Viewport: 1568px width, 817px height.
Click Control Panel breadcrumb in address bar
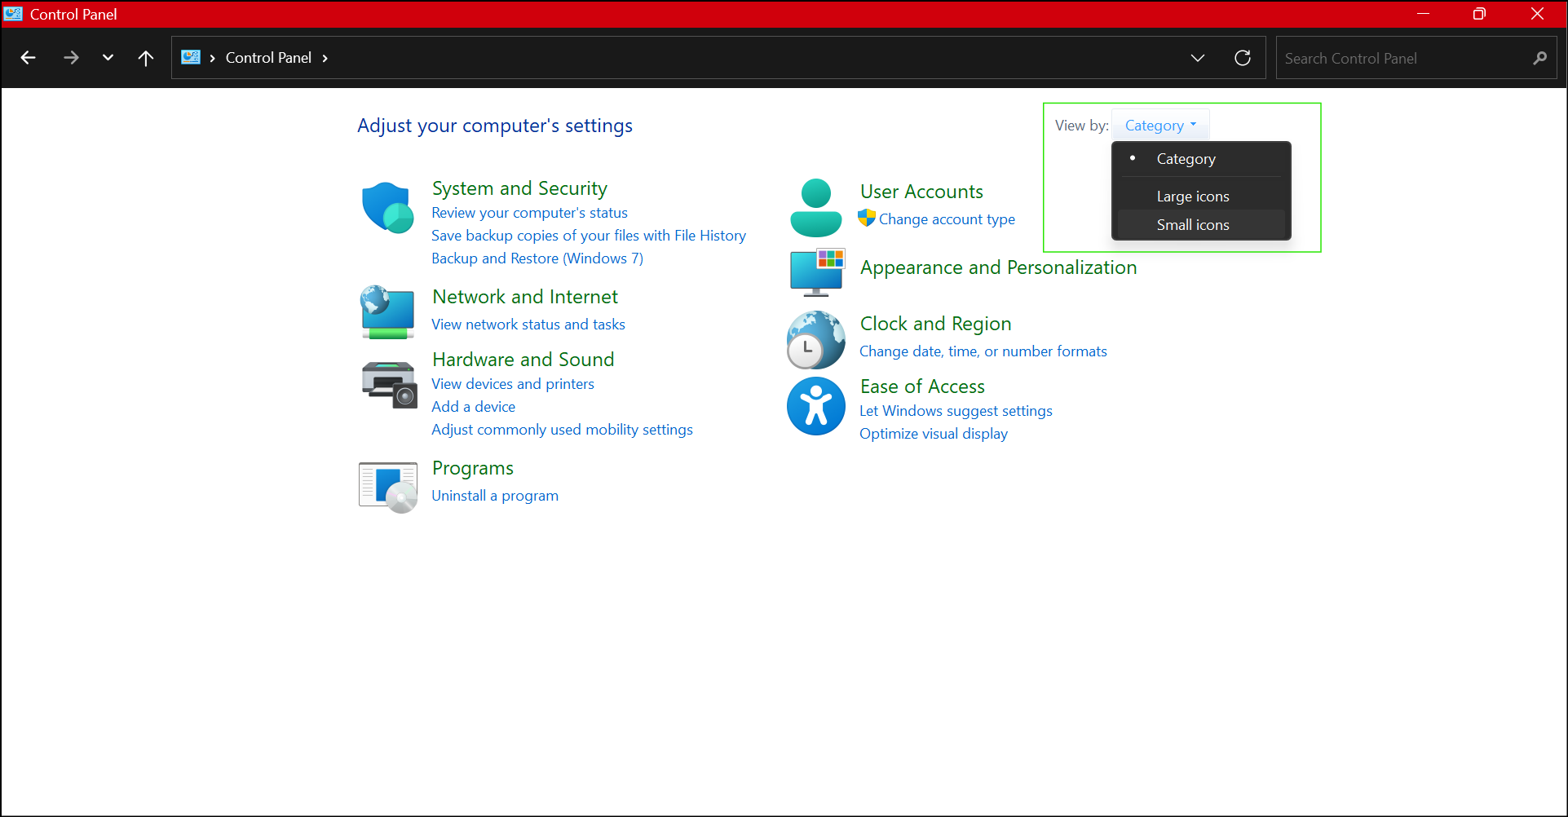268,58
